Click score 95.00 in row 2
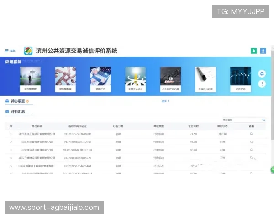Image resolution: width=274 pixels, height=219 pixels. click(194, 142)
